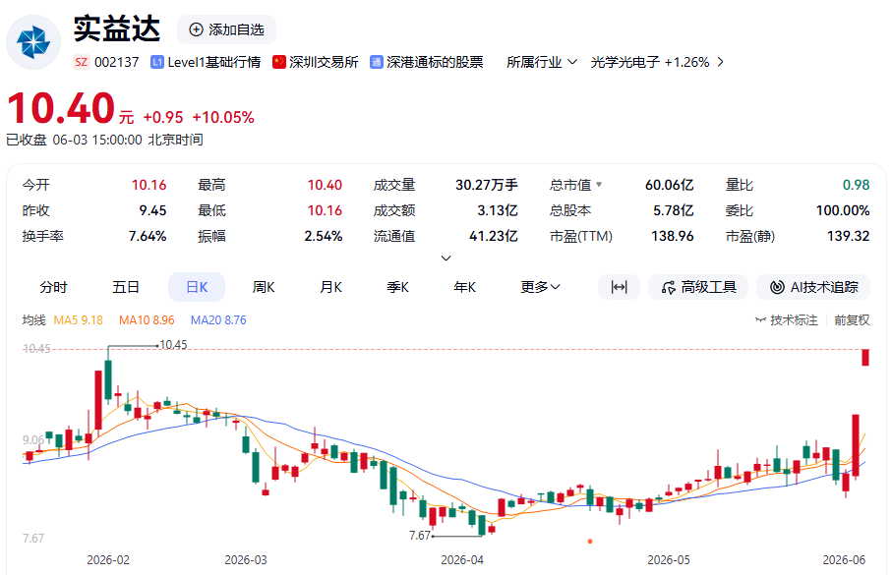Click the 技术标注 technical annotation icon
The image size is (892, 575).
point(760,320)
